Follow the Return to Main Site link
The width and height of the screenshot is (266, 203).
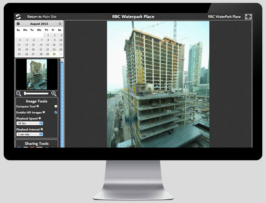(42, 17)
